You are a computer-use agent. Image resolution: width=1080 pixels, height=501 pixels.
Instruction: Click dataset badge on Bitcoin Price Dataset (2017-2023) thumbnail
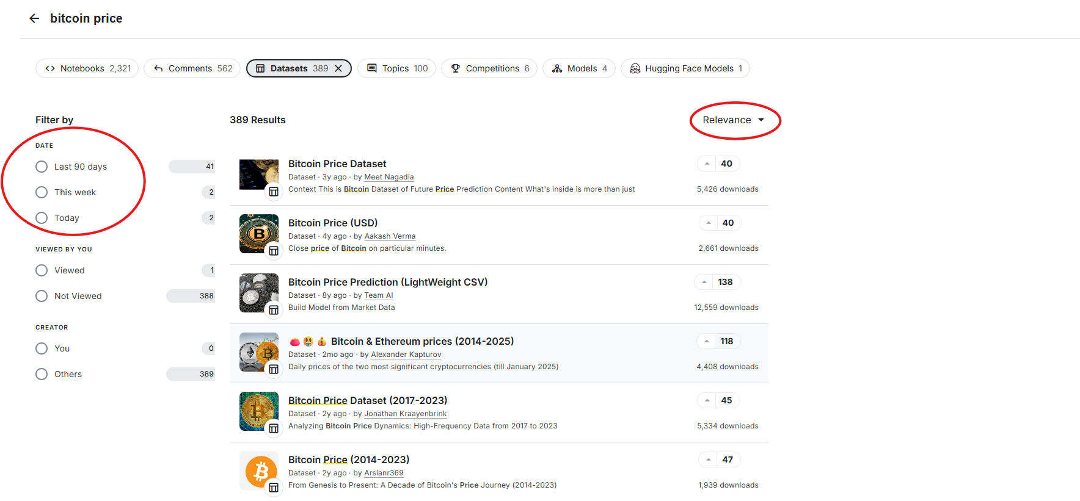click(274, 428)
